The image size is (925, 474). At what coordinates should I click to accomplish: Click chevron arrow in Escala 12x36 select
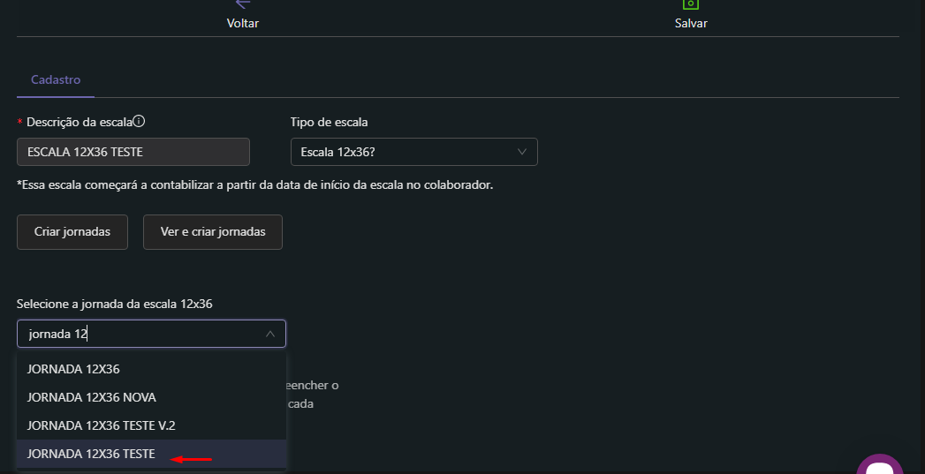[521, 152]
